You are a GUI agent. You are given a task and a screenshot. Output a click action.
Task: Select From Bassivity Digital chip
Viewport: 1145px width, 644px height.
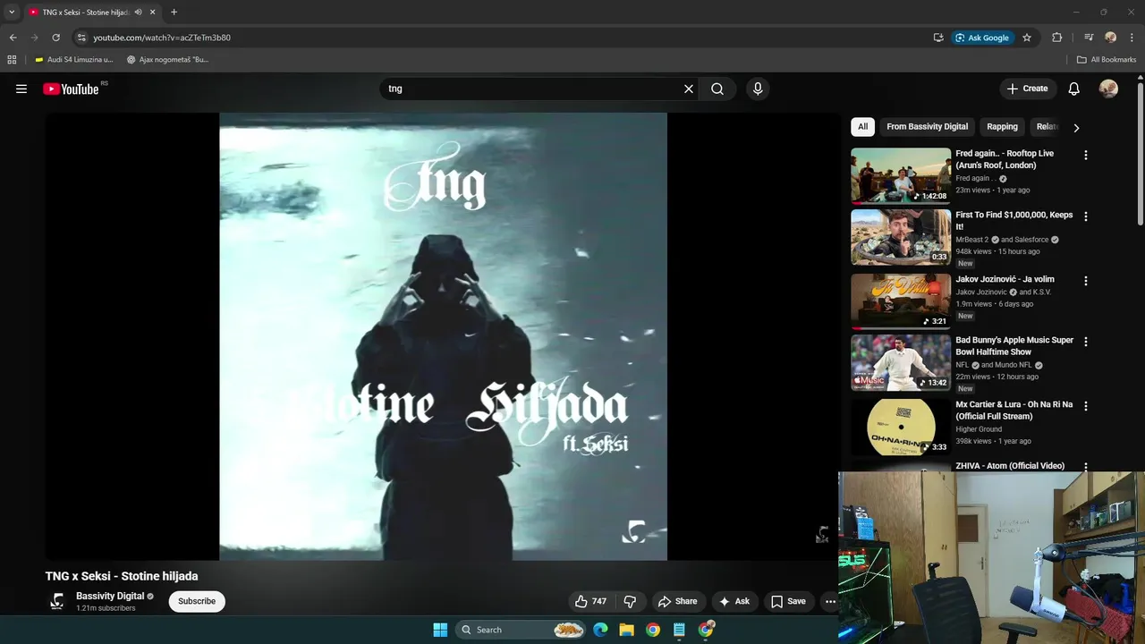click(927, 127)
